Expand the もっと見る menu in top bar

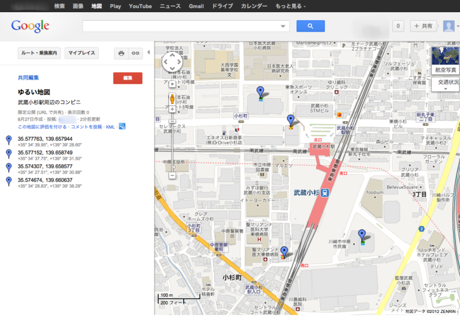point(290,6)
